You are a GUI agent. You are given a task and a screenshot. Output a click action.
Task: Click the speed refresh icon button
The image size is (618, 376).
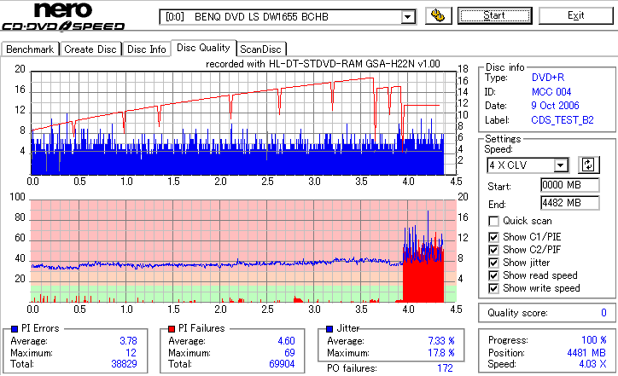point(588,165)
